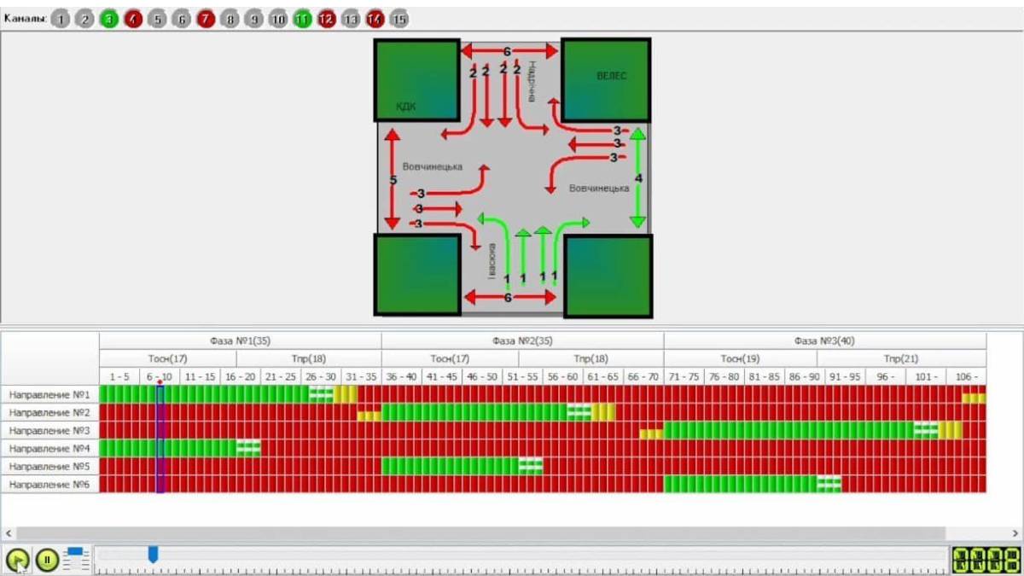Click the green ВЕЛЕС building block
Image resolution: width=1024 pixels, height=576 pixels.
(606, 79)
